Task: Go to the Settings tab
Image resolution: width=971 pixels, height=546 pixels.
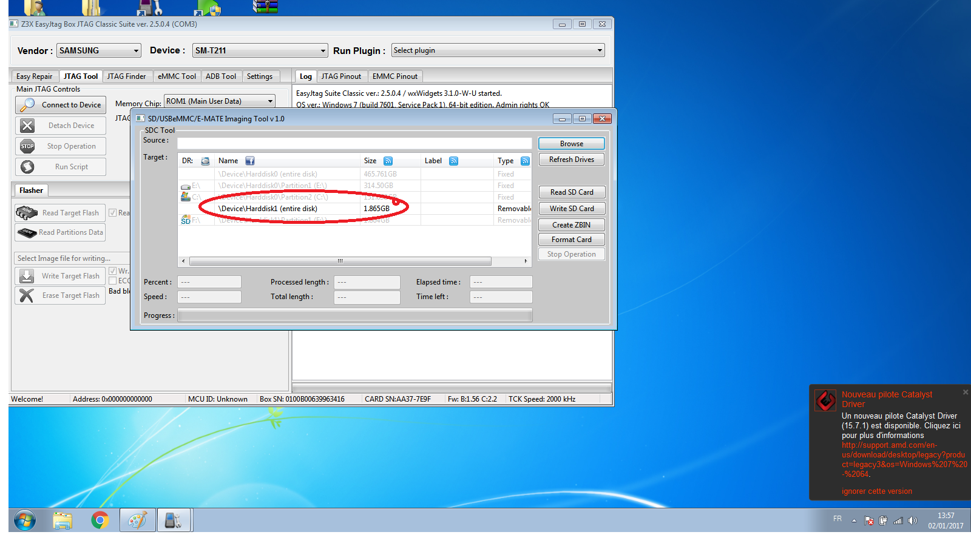Action: [260, 76]
